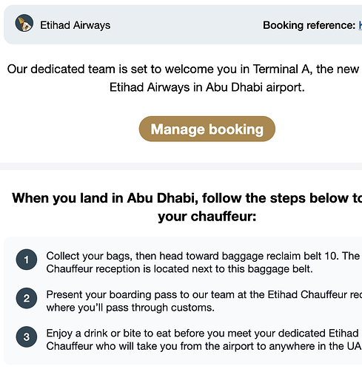This screenshot has width=362, height=369.
Task: Select the Etihad Airways sender name
Action: pyautogui.click(x=76, y=25)
